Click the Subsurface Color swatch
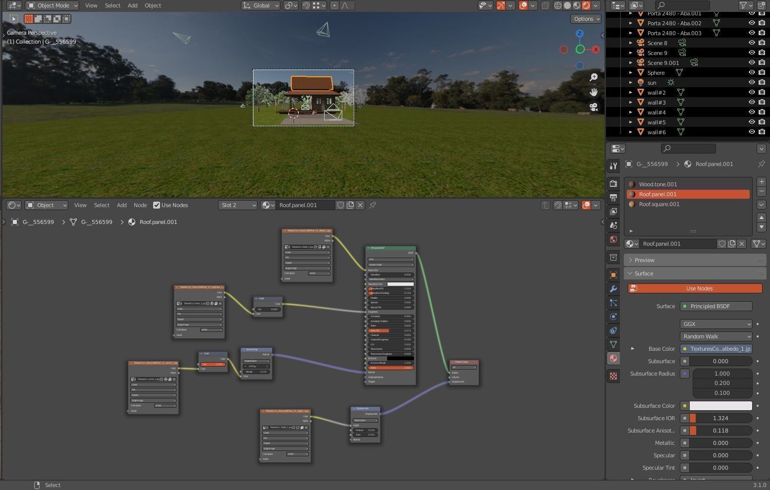Screen dimensions: 770x490 720,406
